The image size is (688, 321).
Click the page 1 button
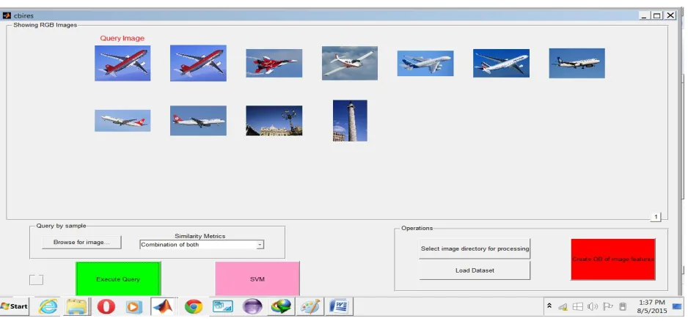(x=656, y=217)
